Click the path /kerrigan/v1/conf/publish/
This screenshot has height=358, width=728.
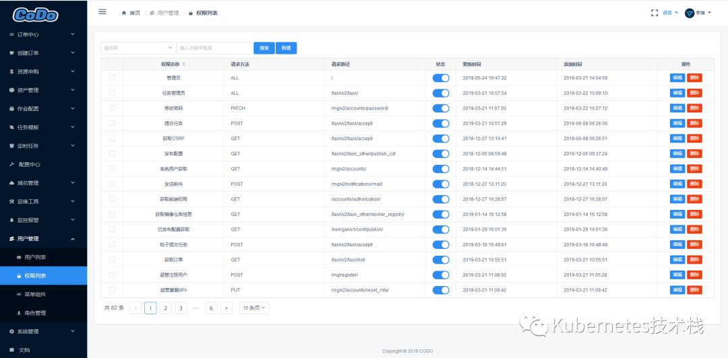tap(357, 229)
